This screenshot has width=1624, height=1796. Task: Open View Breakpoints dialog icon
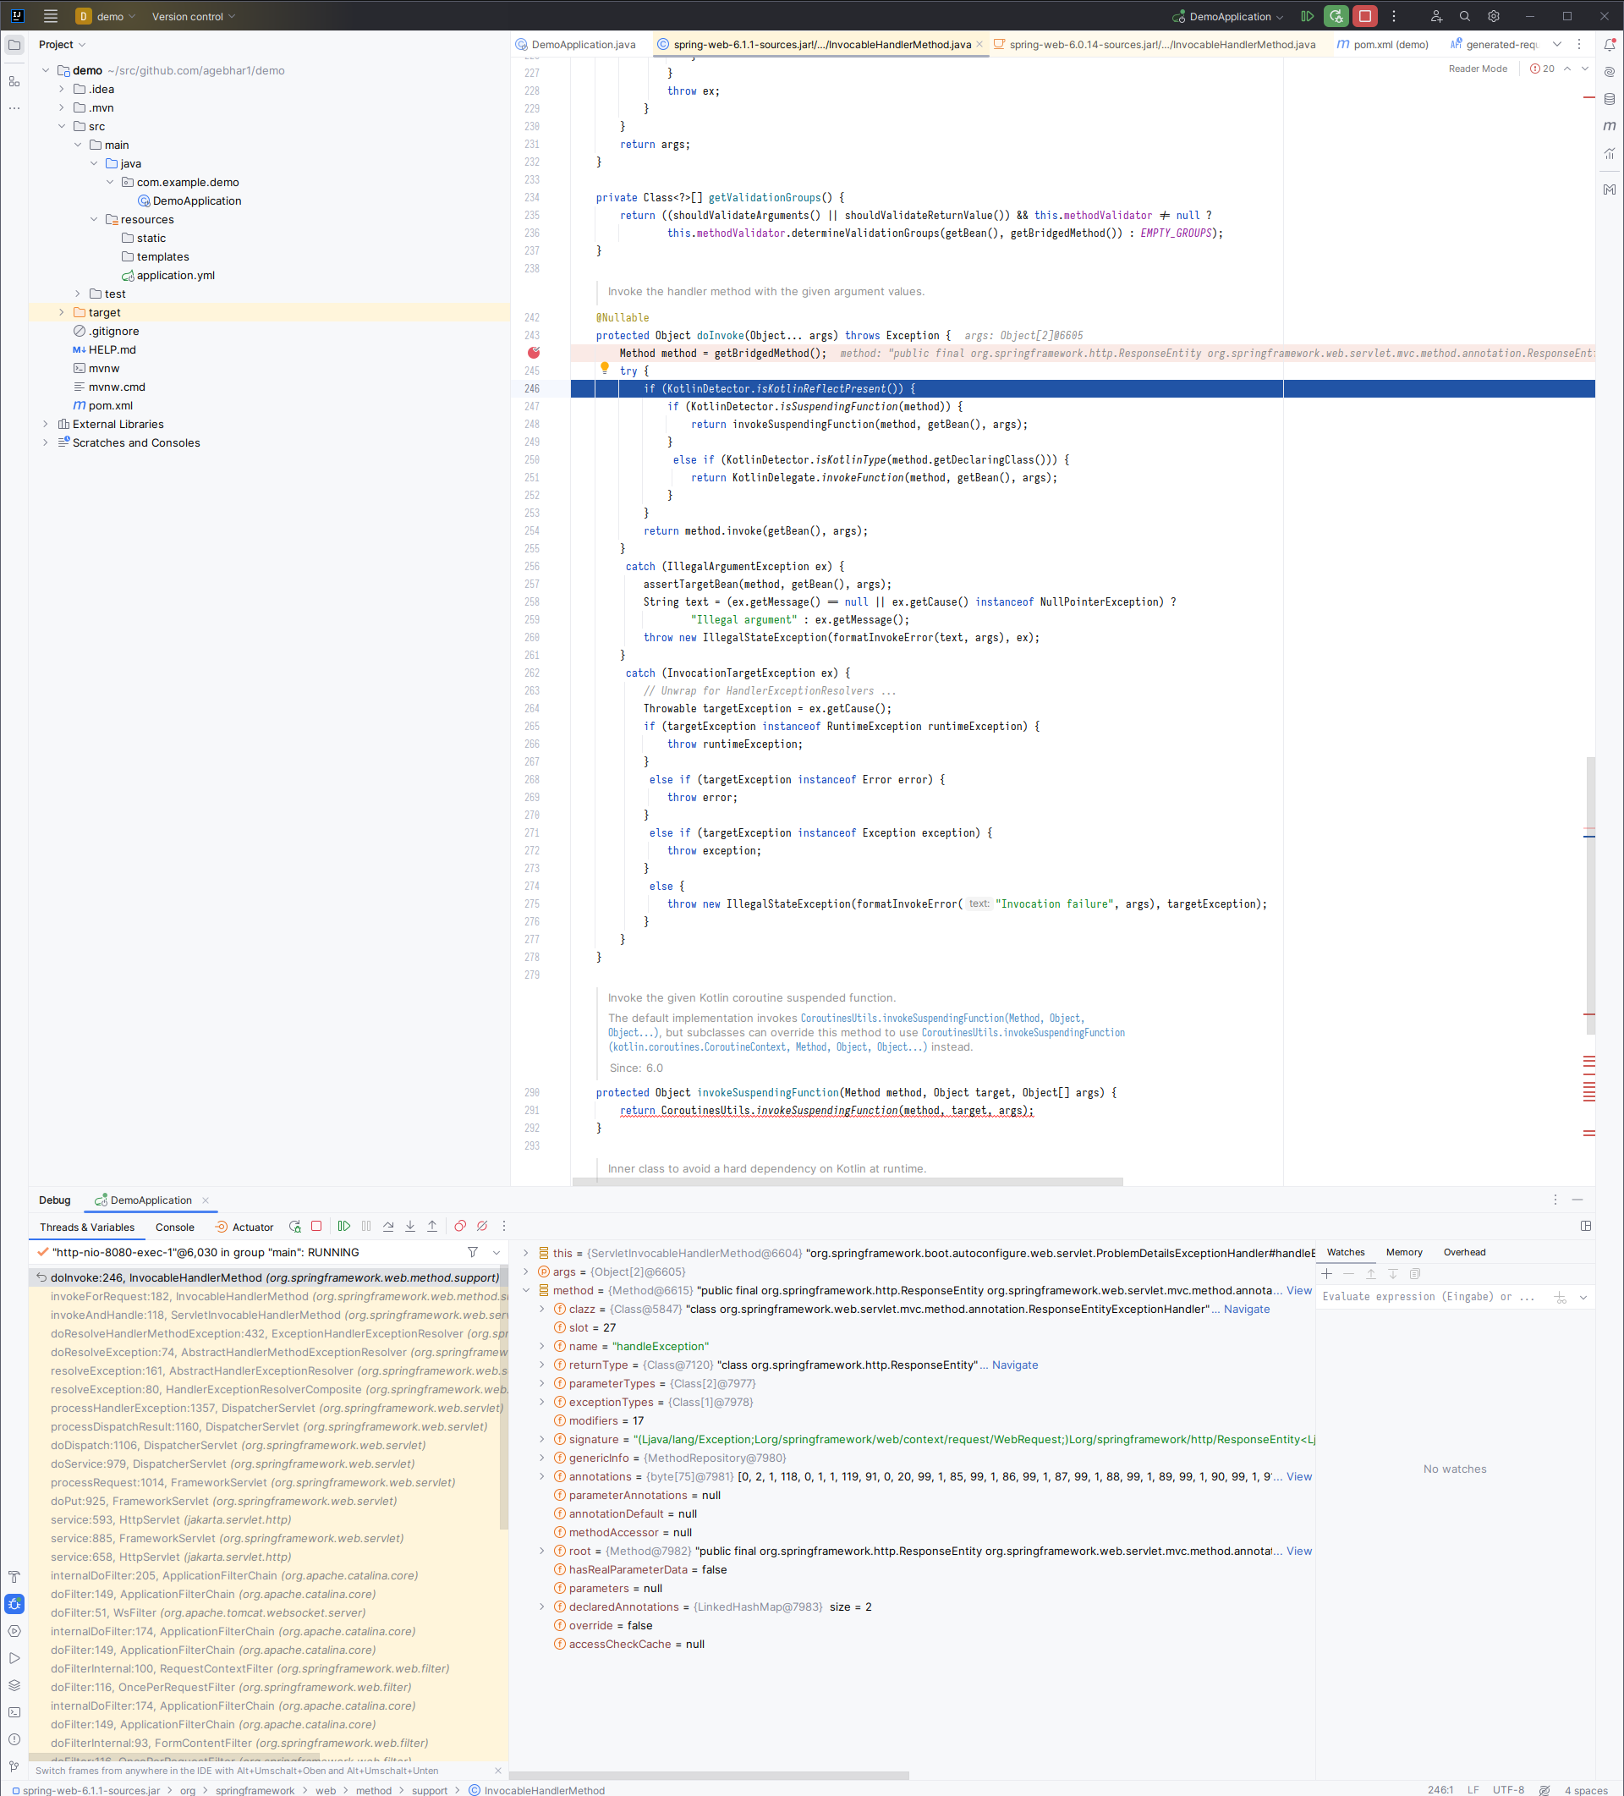pos(459,1226)
